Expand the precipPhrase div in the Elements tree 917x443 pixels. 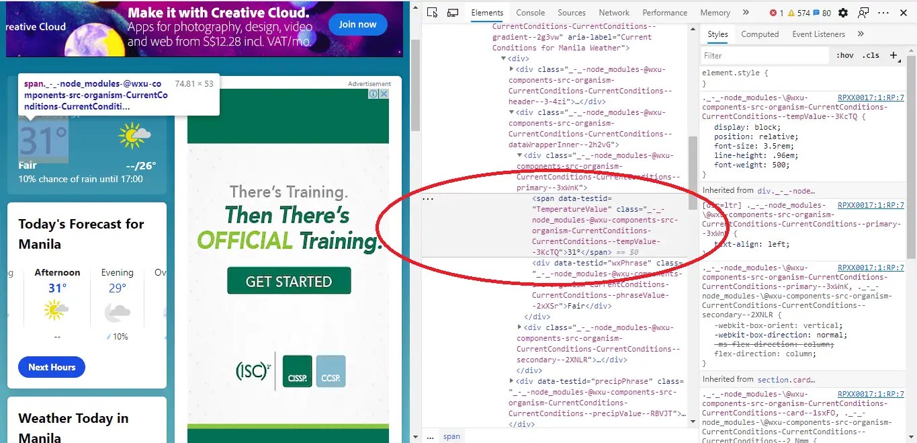pyautogui.click(x=512, y=381)
